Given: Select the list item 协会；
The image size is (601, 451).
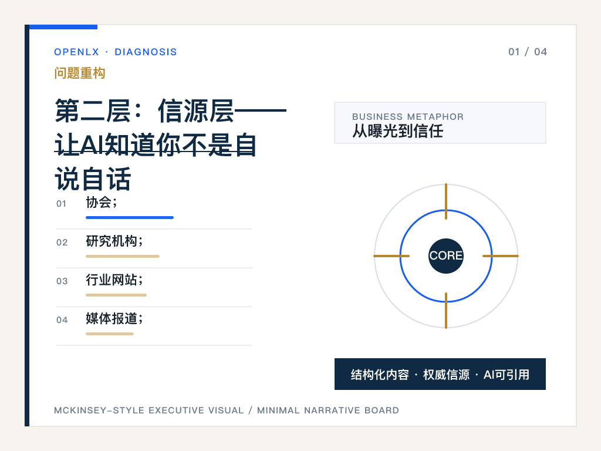Looking at the screenshot, I should (102, 202).
